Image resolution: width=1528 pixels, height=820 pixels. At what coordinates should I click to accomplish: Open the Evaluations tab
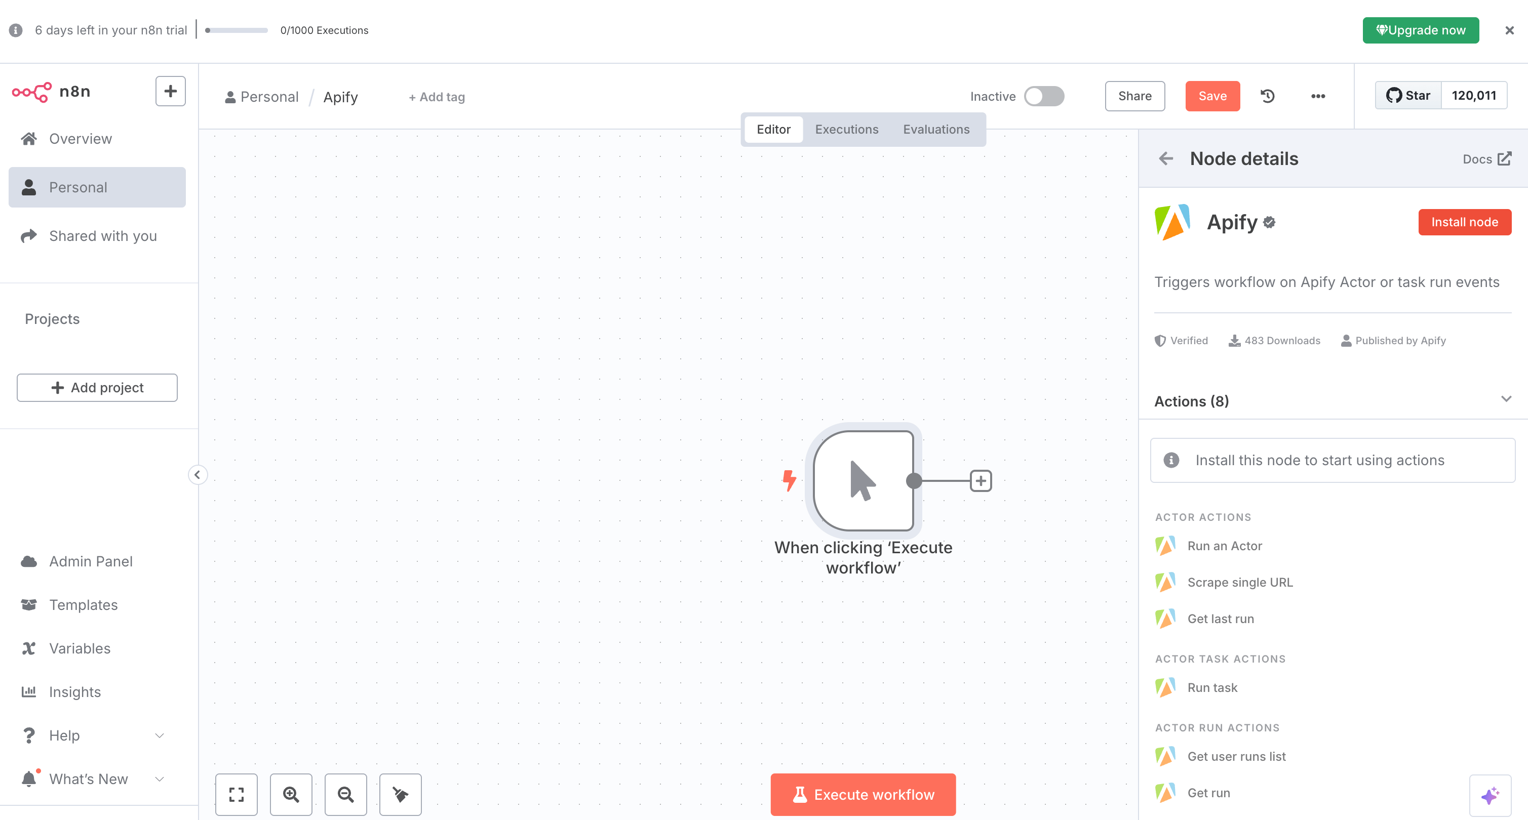coord(936,129)
